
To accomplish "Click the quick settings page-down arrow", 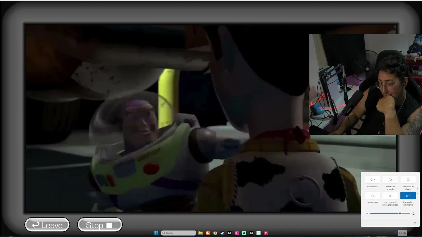I will coord(418,193).
